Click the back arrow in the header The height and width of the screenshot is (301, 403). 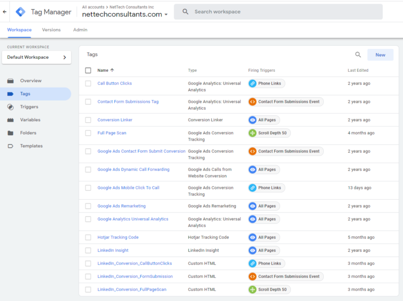[x=5, y=12]
